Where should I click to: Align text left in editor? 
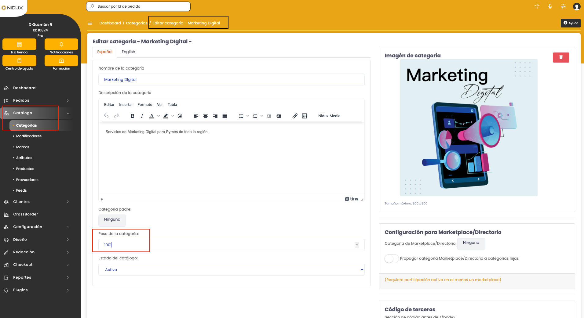[x=196, y=116]
